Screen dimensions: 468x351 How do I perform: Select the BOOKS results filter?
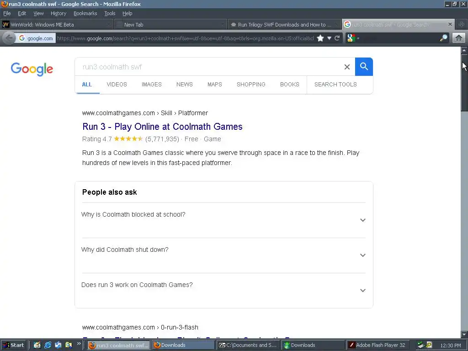click(x=289, y=85)
